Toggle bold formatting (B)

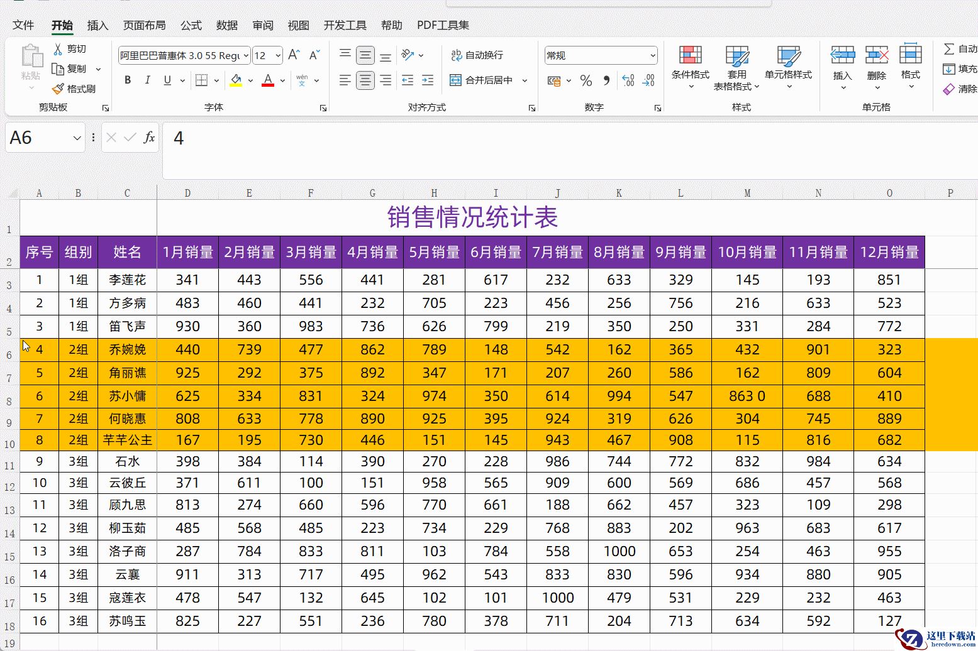(128, 80)
